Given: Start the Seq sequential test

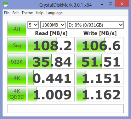Looking at the screenshot, I should click(x=17, y=45).
